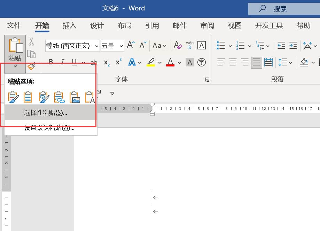This screenshot has width=320, height=231.
Task: Toggle superscript formatting
Action: (x=119, y=62)
